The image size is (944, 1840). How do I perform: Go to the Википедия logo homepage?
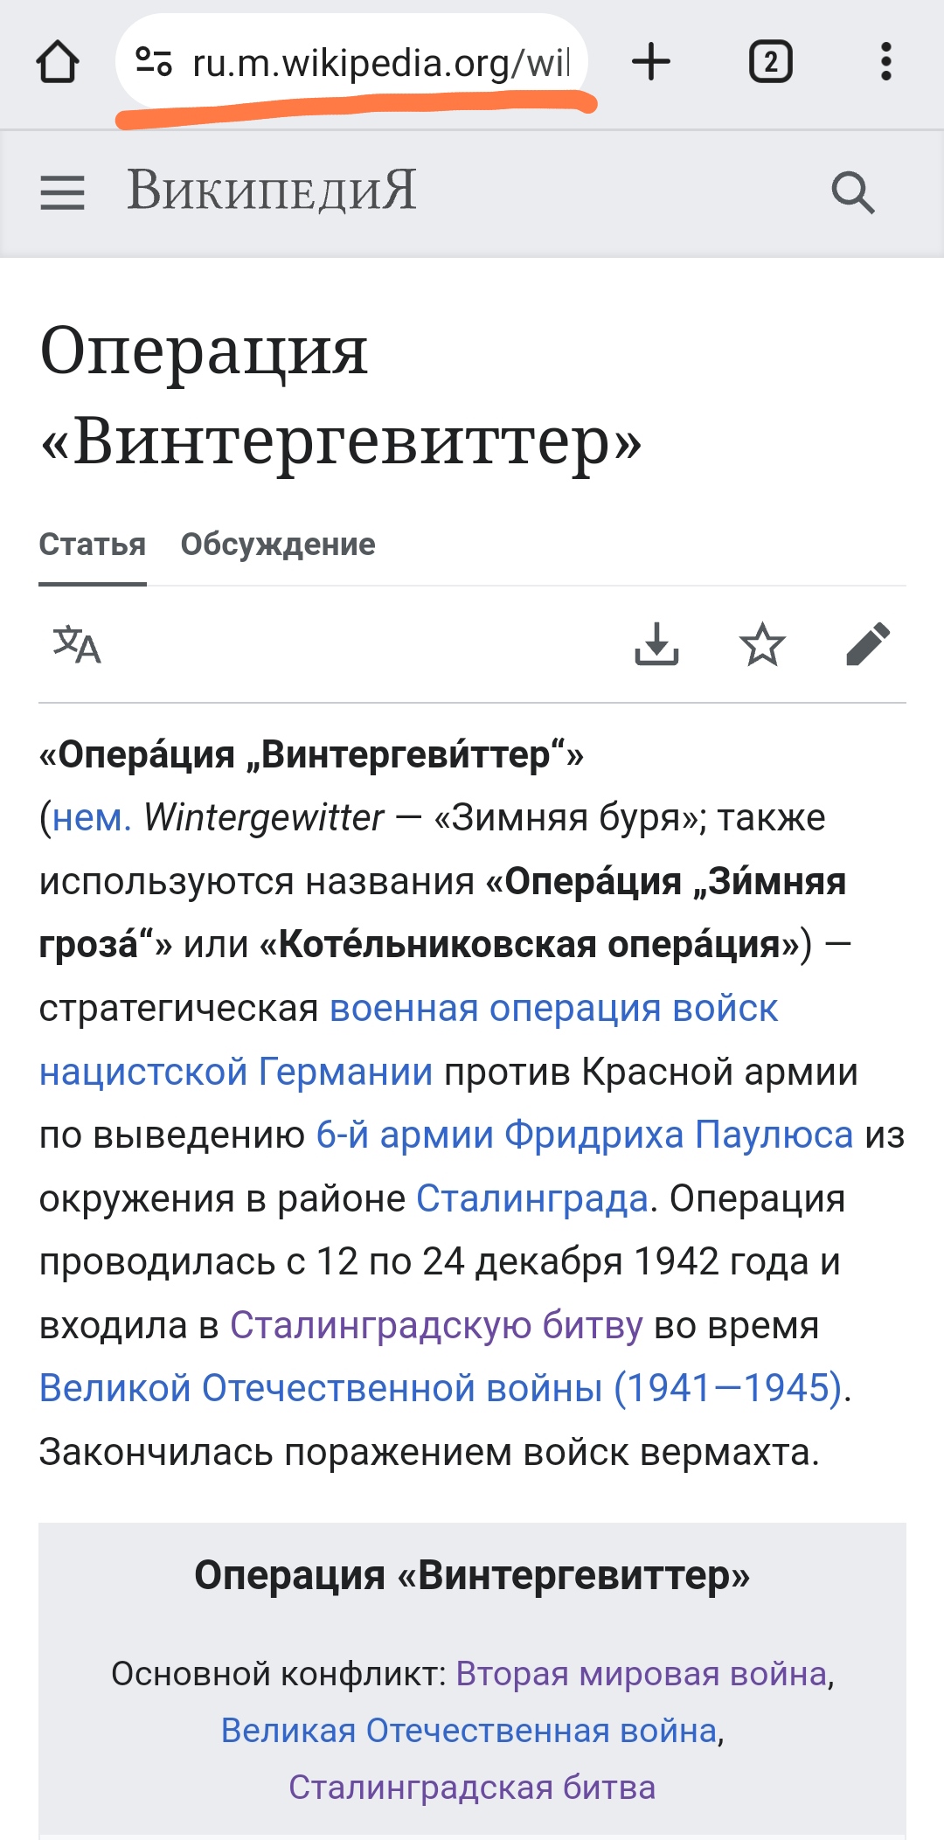[272, 191]
